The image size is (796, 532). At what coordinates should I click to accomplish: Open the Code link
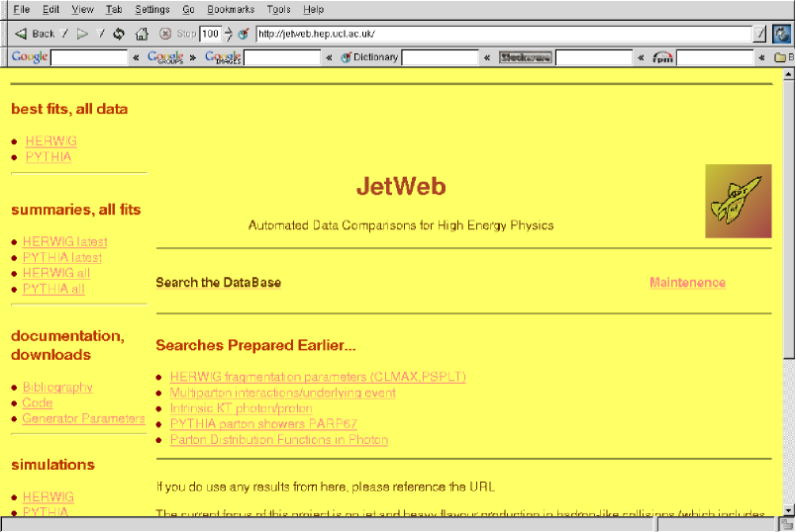[38, 402]
